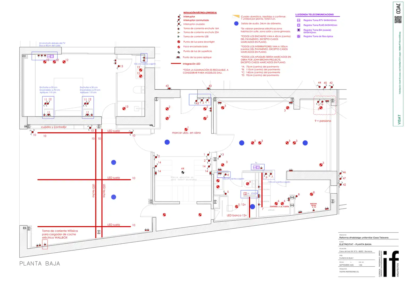Pick the Punto de luz de superficie icon

179,52
